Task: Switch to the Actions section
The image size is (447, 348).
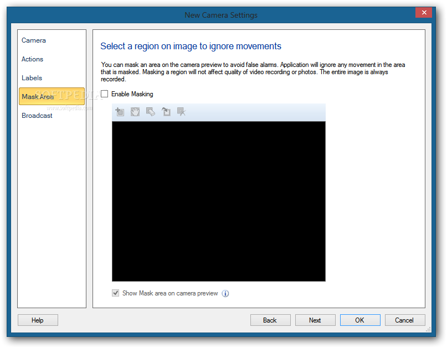Action: coord(33,59)
